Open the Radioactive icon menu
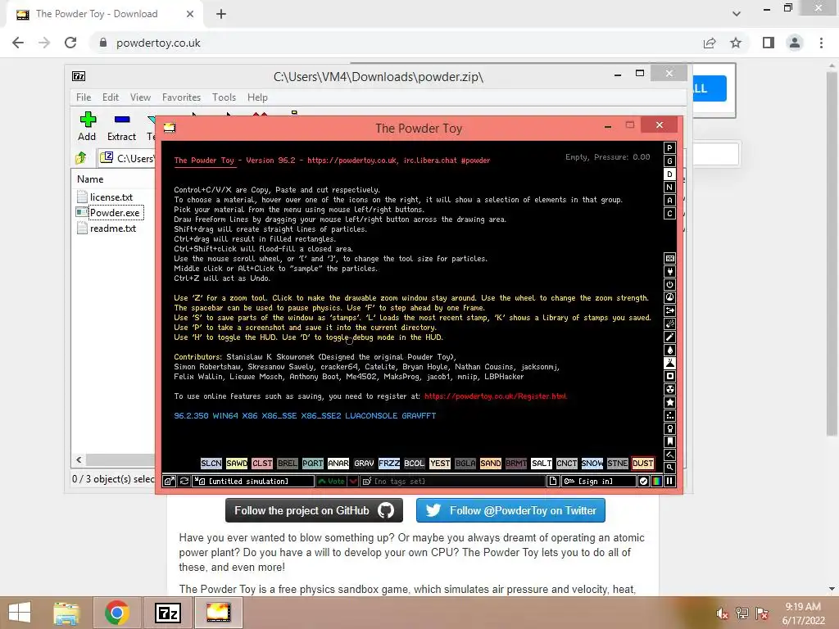 pyautogui.click(x=669, y=389)
